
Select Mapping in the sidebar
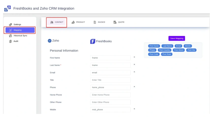(20, 30)
